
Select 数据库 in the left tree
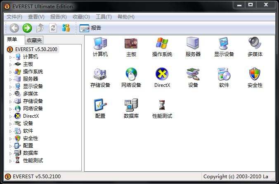click(x=31, y=153)
